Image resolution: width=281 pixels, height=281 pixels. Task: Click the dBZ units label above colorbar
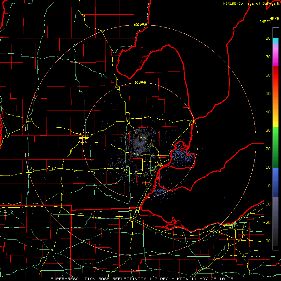pyautogui.click(x=265, y=22)
